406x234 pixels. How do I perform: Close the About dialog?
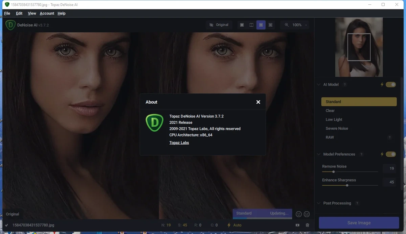[258, 102]
